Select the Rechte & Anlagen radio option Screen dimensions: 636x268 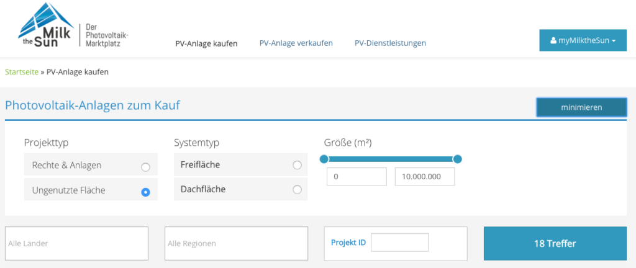pos(145,166)
